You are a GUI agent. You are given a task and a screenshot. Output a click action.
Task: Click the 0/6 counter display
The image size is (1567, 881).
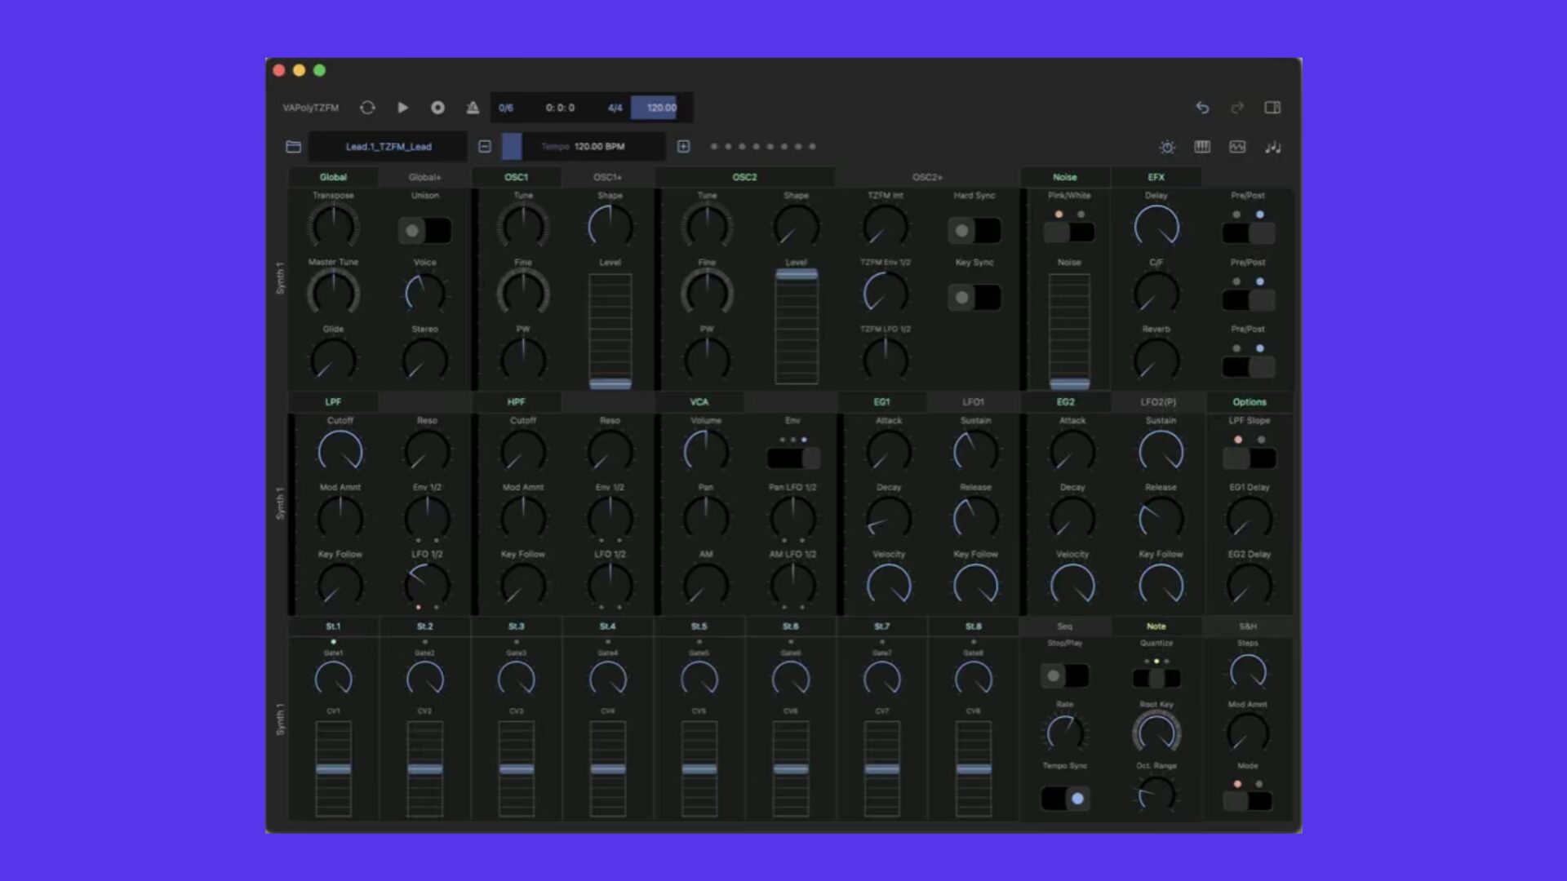506,108
